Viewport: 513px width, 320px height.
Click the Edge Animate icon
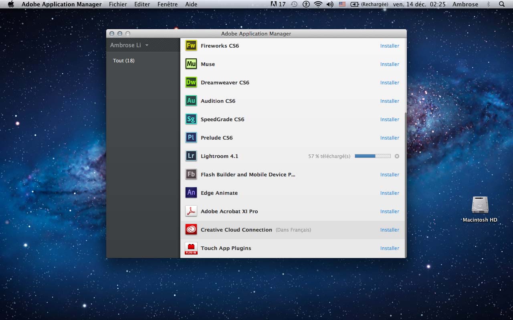pyautogui.click(x=191, y=193)
